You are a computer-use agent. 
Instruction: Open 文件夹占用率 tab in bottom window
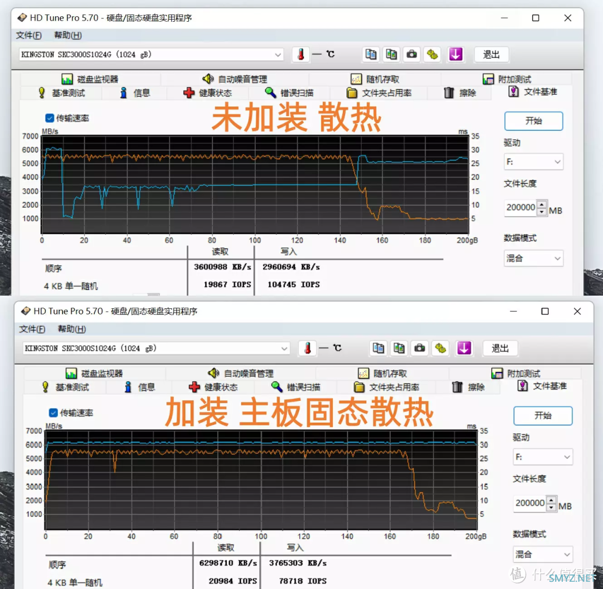[x=386, y=387]
